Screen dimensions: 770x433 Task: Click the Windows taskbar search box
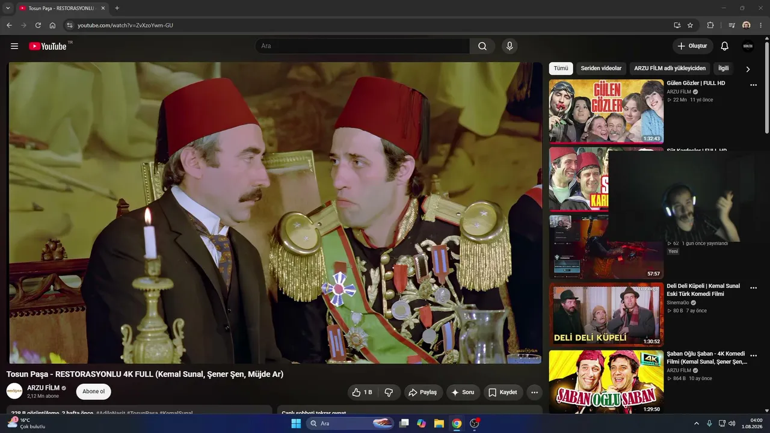coord(351,423)
